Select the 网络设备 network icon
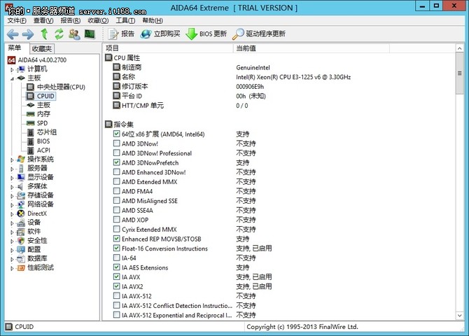The height and width of the screenshot is (336, 469). 21,204
